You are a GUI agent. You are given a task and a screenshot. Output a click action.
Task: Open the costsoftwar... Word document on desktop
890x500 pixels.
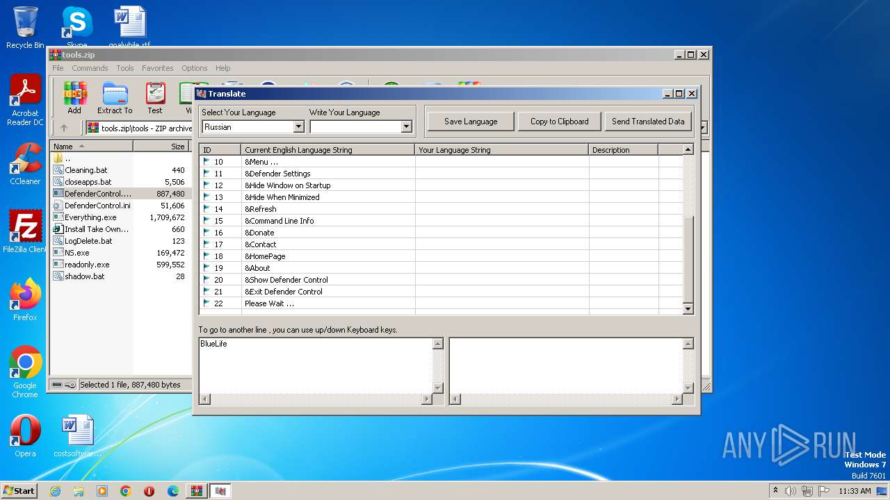(x=77, y=436)
